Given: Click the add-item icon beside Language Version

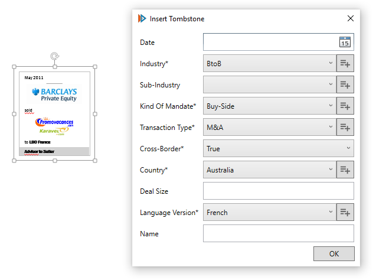Looking at the screenshot, I should point(345,212).
